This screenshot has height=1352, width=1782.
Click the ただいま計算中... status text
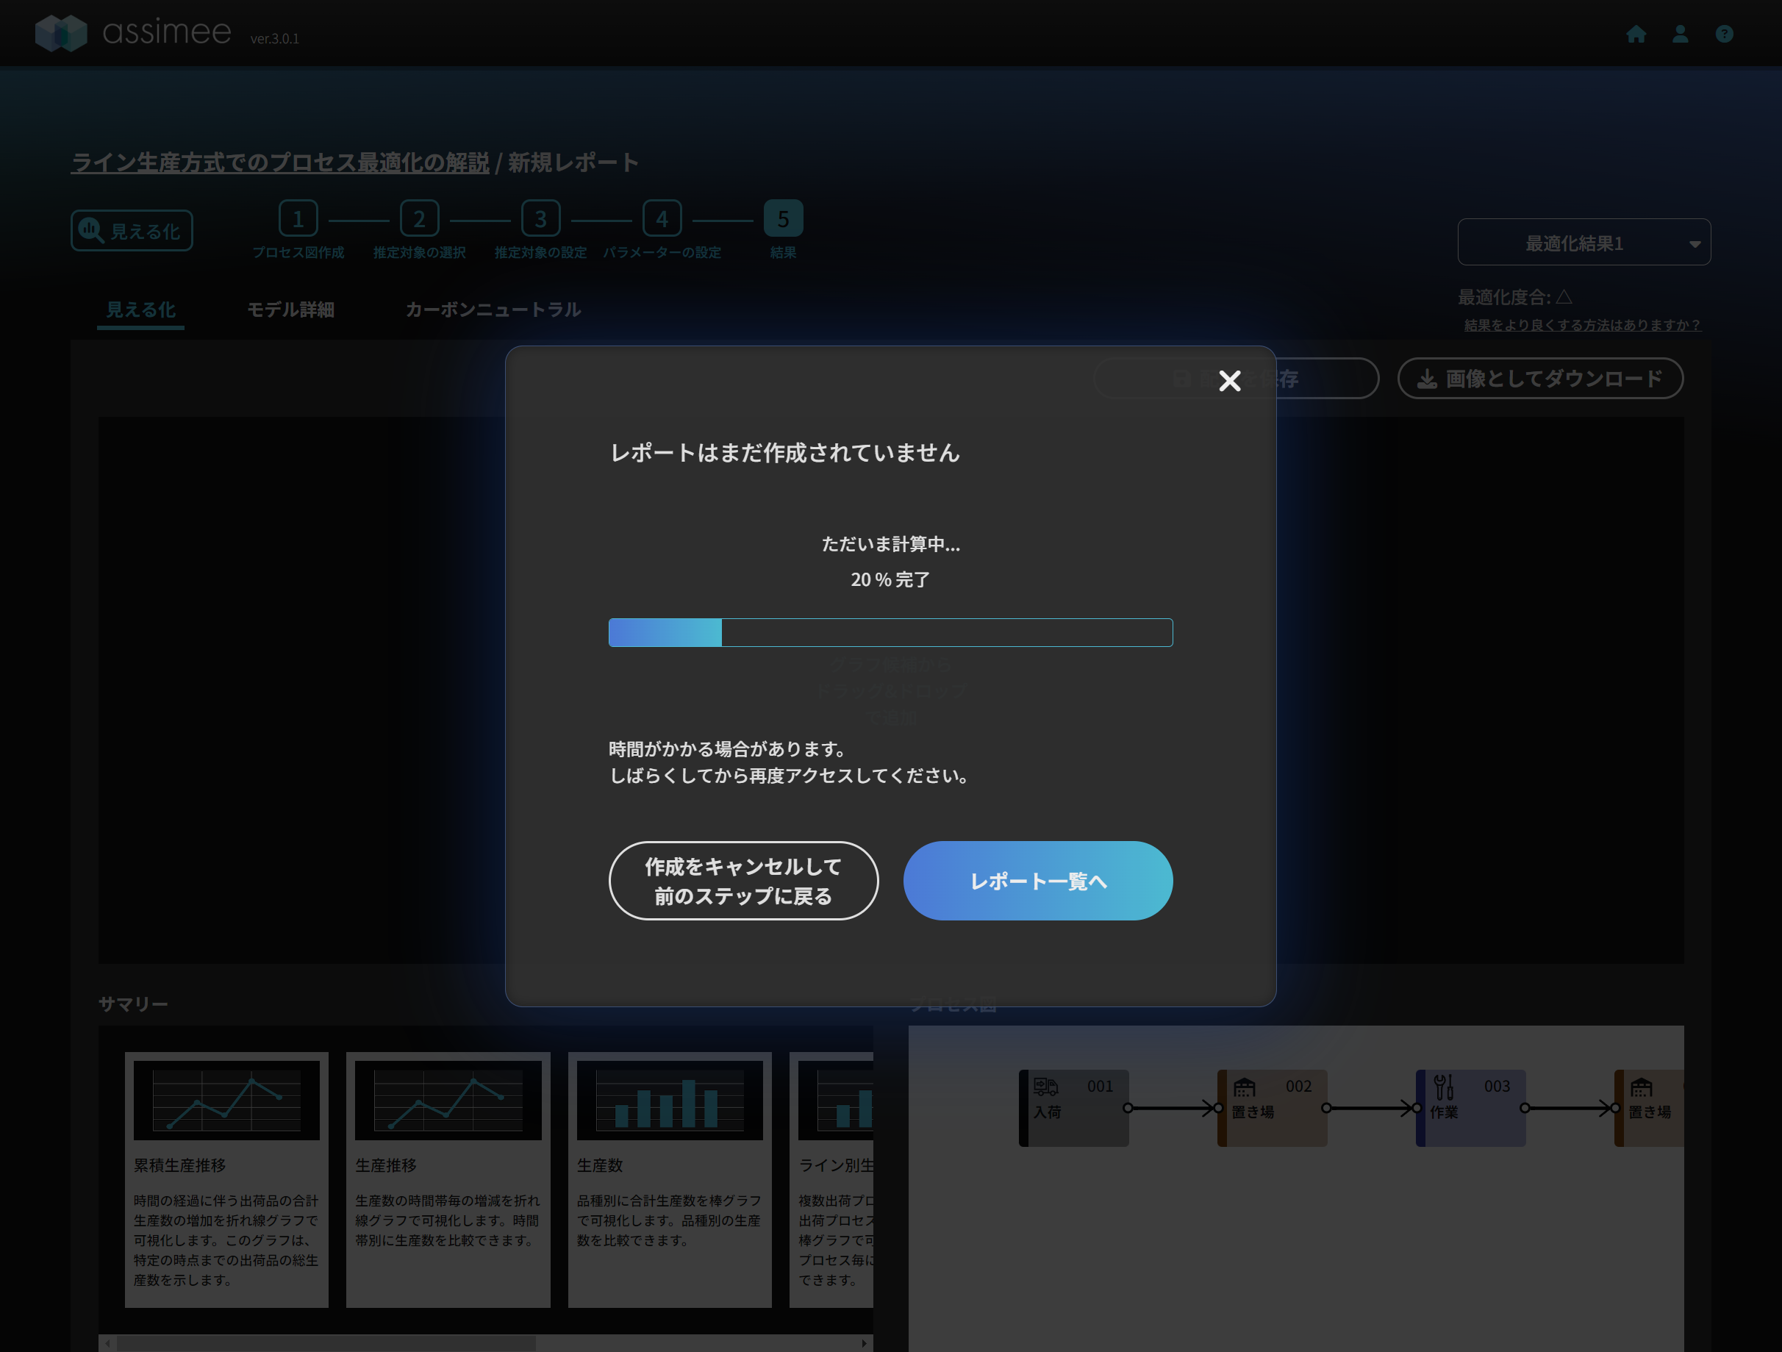point(890,544)
